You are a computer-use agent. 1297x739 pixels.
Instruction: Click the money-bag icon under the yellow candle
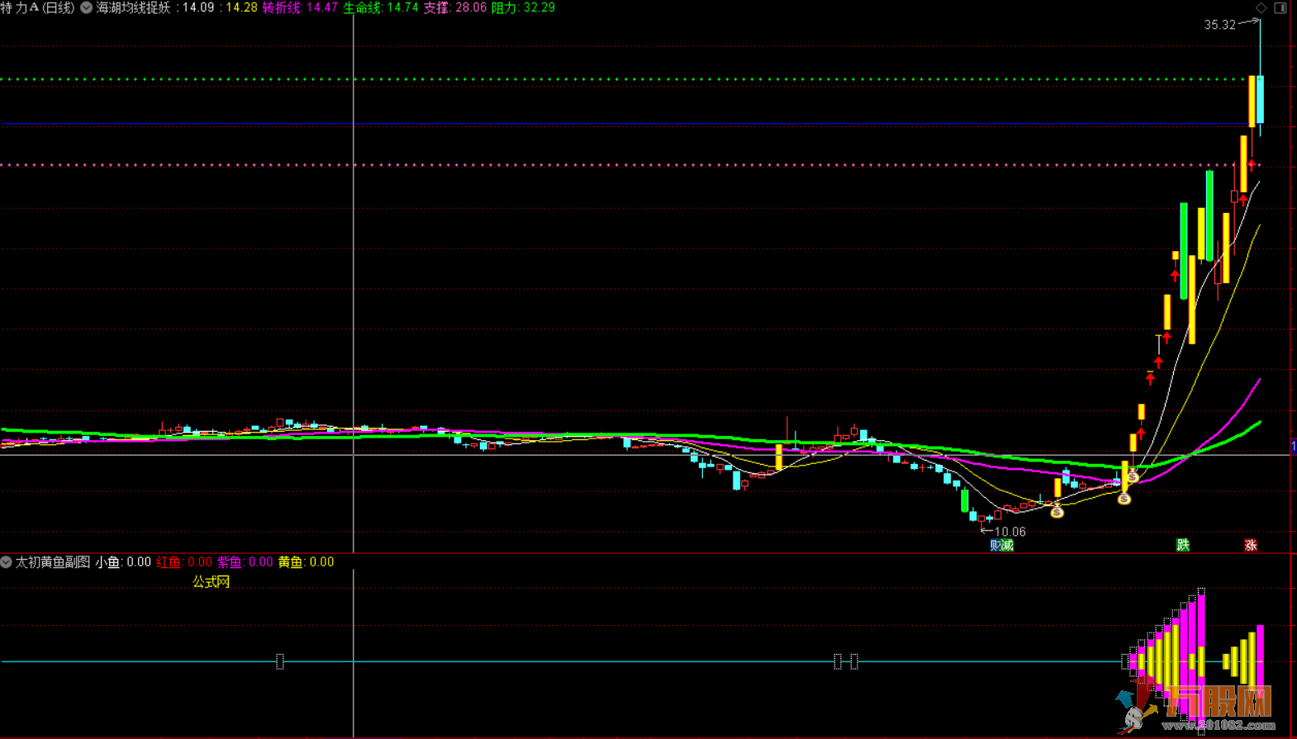pos(1124,498)
